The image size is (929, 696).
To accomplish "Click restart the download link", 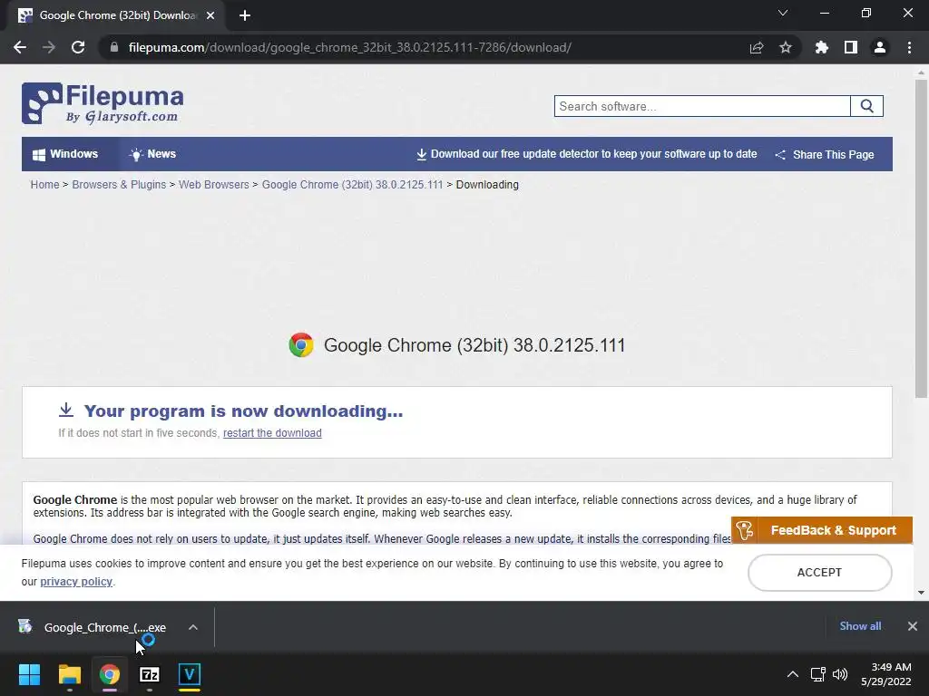I will click(x=272, y=432).
